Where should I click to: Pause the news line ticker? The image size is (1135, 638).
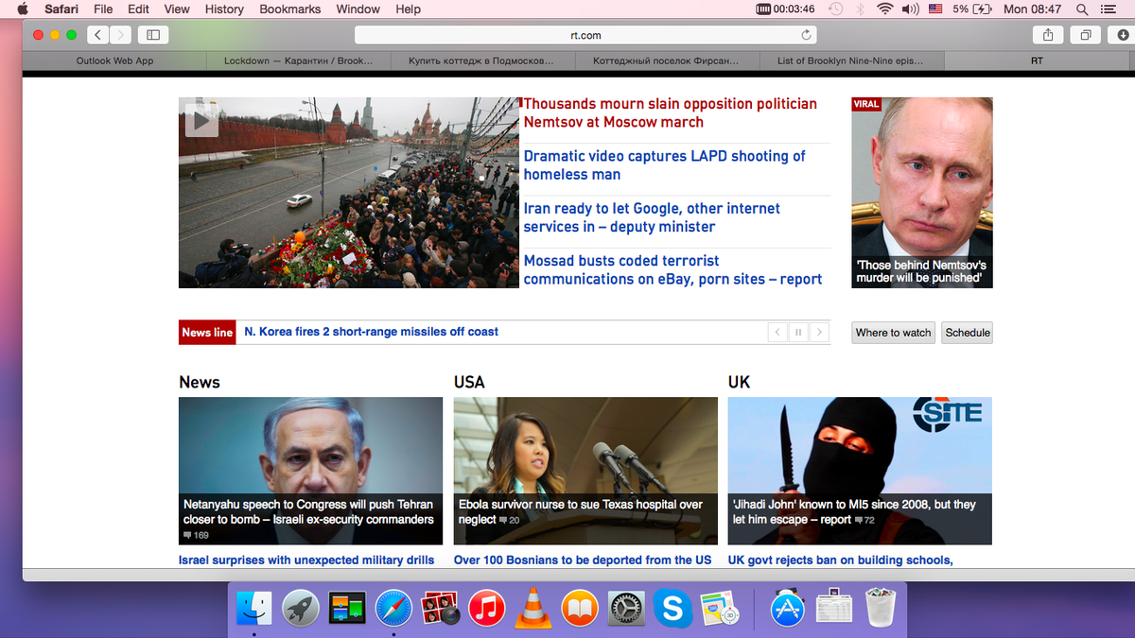coord(798,332)
